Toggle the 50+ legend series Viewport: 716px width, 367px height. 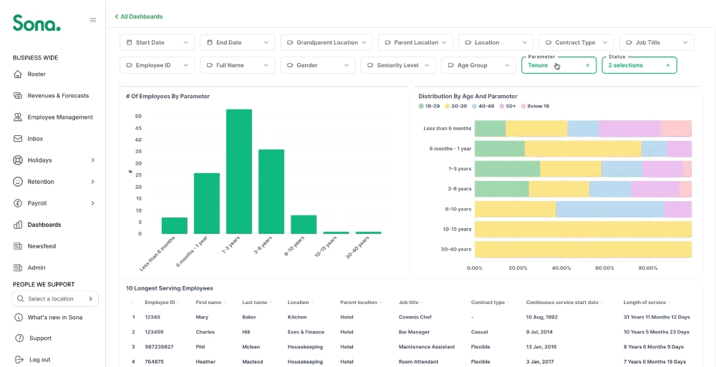point(508,106)
